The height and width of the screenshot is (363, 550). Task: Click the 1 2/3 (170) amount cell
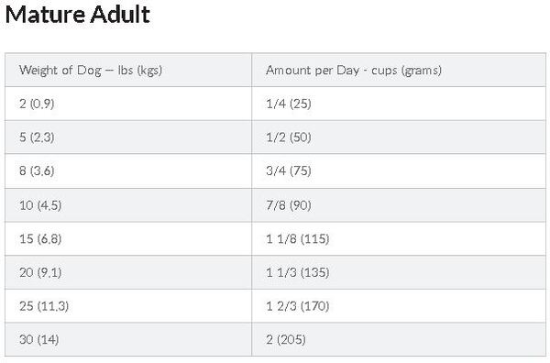click(x=399, y=306)
